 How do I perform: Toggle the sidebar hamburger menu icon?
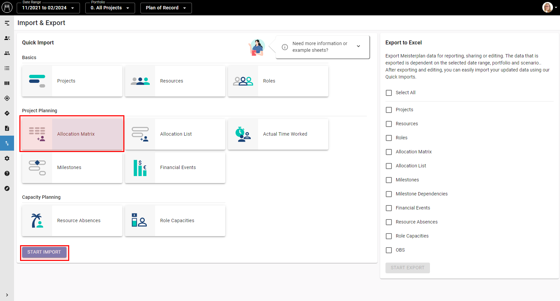click(x=7, y=23)
